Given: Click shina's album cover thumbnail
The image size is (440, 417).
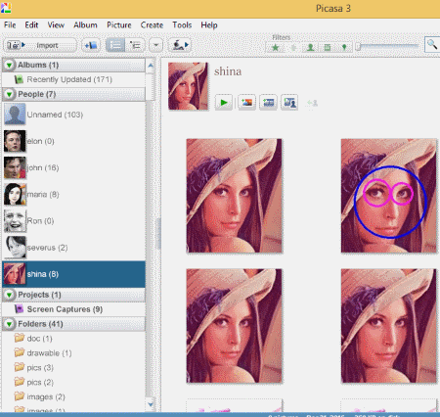Looking at the screenshot, I should point(188,86).
